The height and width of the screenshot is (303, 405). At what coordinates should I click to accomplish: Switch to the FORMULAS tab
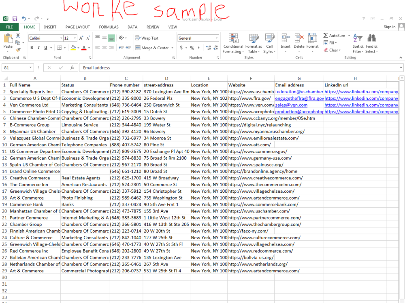pyautogui.click(x=109, y=27)
